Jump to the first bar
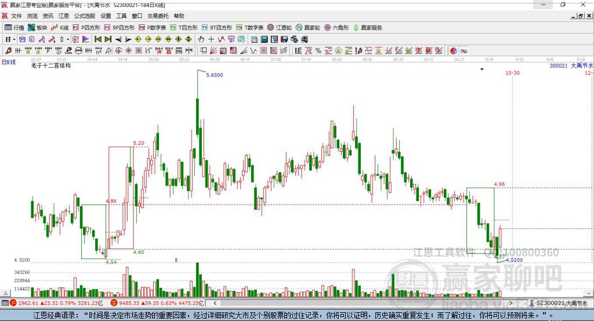 [97, 39]
